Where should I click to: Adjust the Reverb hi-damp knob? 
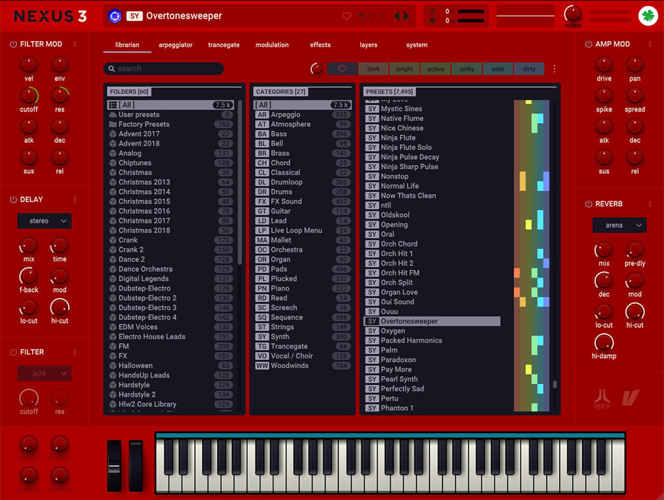[x=604, y=343]
